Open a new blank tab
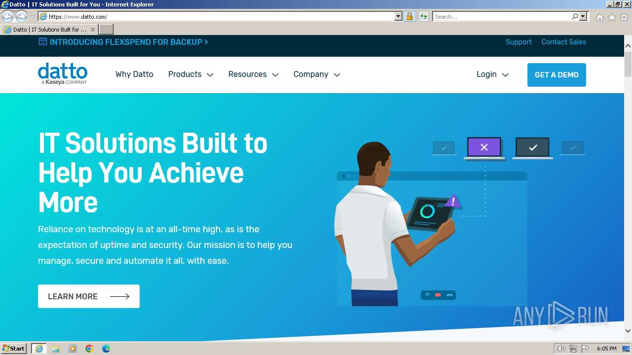 (106, 30)
